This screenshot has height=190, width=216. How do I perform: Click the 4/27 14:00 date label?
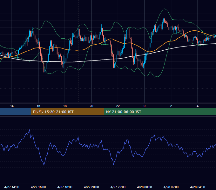tap(12, 187)
